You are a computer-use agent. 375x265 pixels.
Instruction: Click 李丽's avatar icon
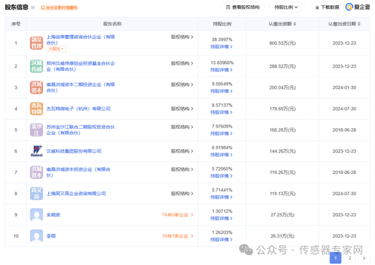tap(37, 236)
